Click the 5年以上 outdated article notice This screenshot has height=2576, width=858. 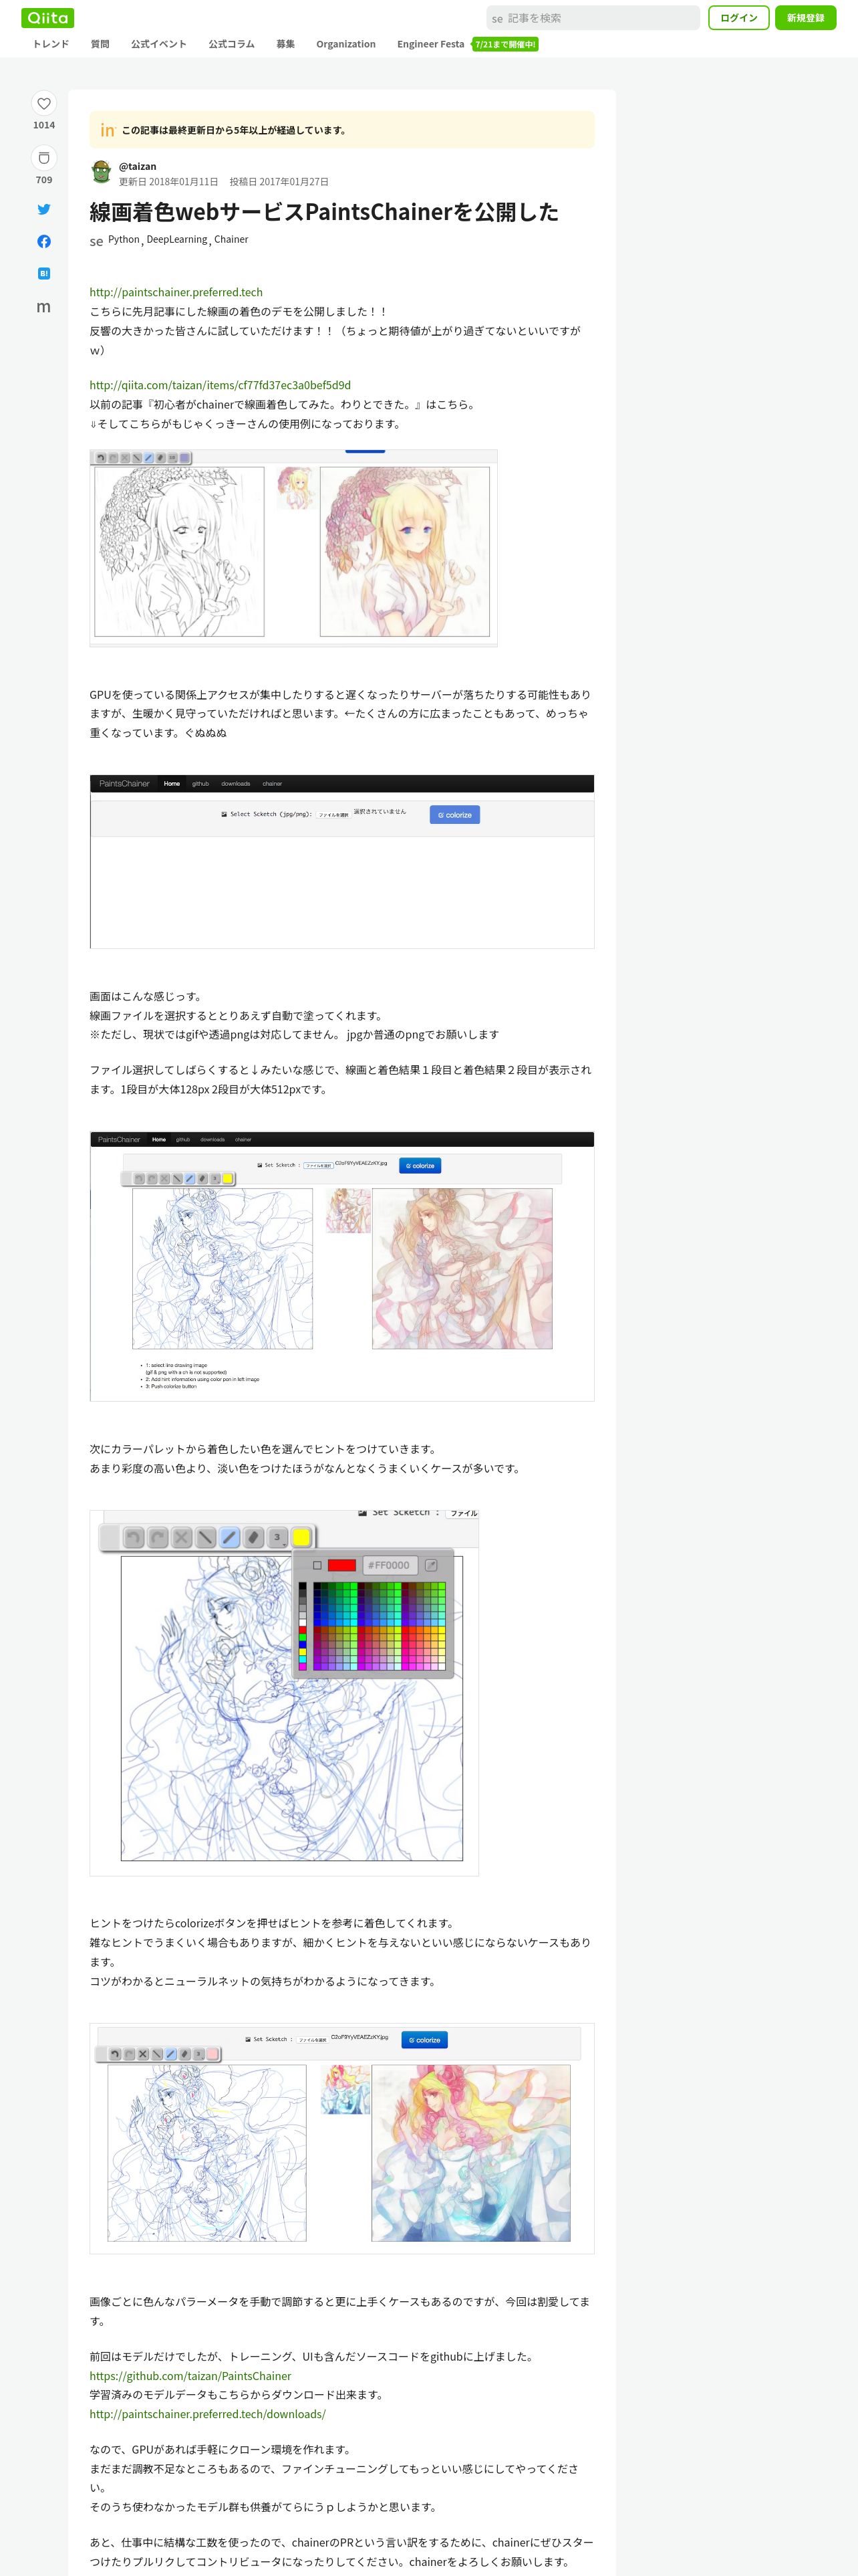coord(341,130)
